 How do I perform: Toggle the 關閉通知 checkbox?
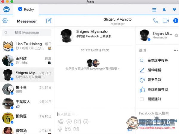tap(142, 99)
